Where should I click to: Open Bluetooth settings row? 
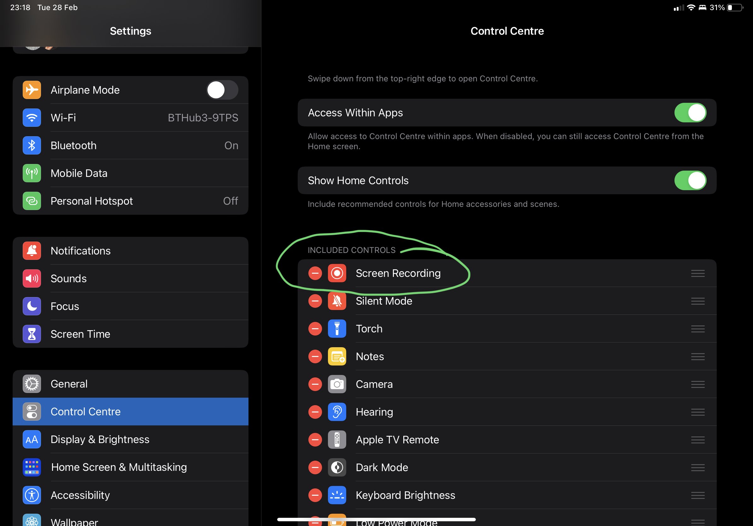[x=131, y=145]
